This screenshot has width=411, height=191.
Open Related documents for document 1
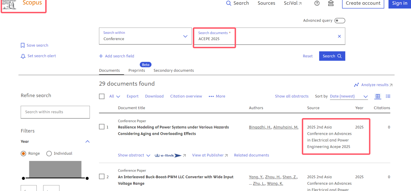click(252, 155)
